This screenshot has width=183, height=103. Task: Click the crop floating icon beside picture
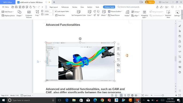click(x=118, y=60)
